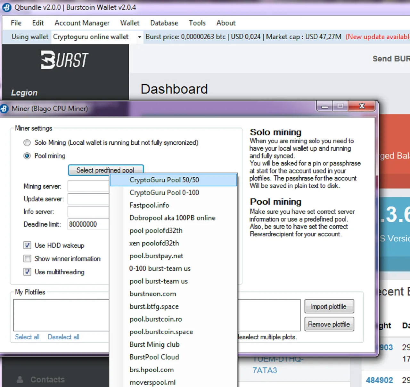Choose brs.hpool.com pool
410x387 pixels.
173,370
